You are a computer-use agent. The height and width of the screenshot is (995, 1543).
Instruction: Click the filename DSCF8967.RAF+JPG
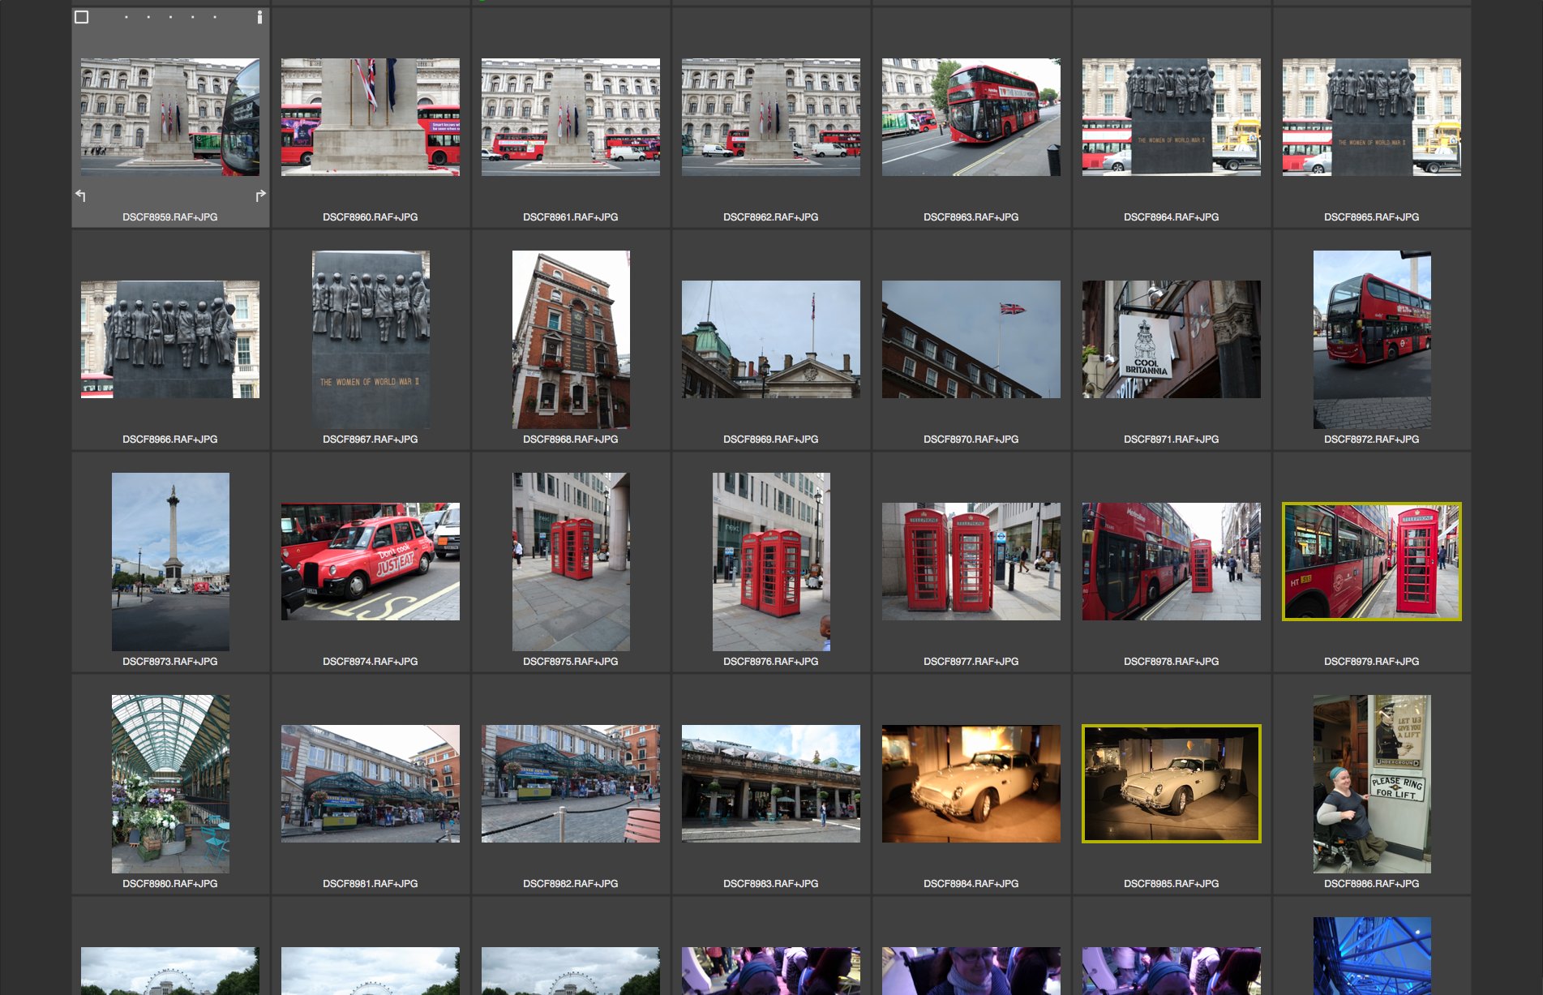coord(371,440)
